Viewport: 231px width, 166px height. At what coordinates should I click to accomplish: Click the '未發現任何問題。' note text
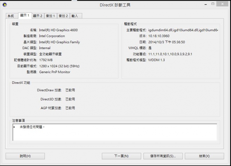click(32, 127)
